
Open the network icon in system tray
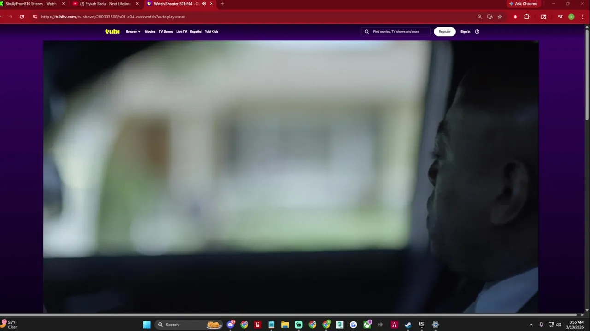tap(551, 325)
